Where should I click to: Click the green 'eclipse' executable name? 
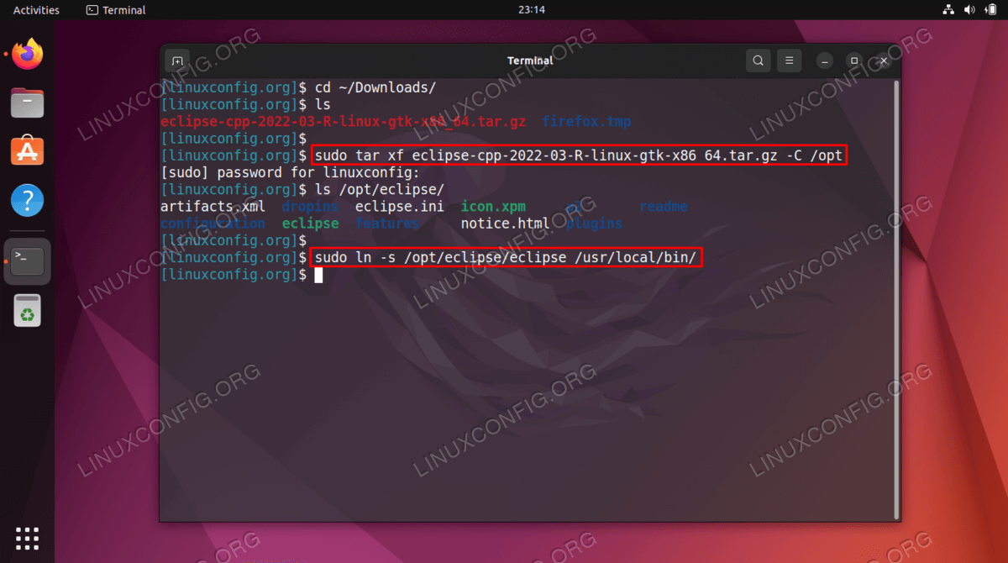coord(310,224)
